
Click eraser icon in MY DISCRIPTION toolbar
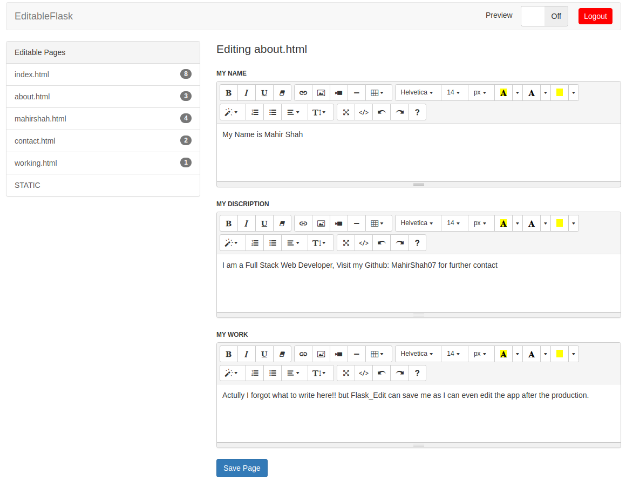click(282, 223)
